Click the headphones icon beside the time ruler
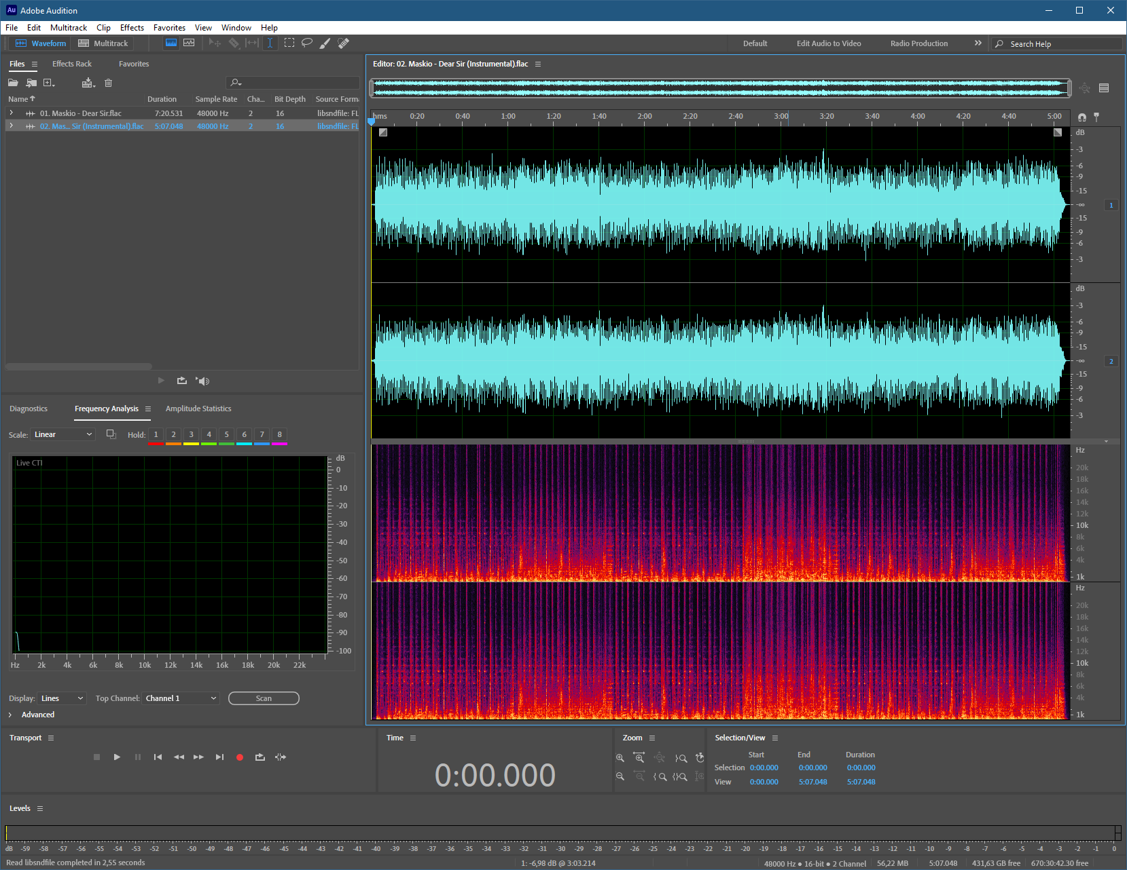 (x=1082, y=117)
